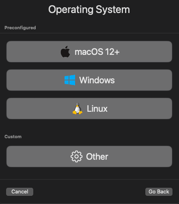Click the Tux penguin icon
Image resolution: width=179 pixels, height=204 pixels.
(x=78, y=109)
